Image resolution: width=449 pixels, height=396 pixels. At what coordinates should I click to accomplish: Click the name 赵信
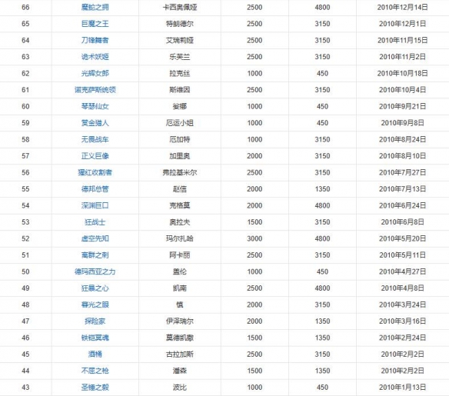point(180,189)
